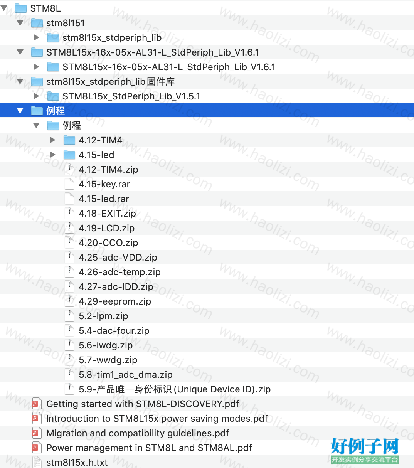This screenshot has width=414, height=468.
Task: Collapse stm8l15x_stdperiph_lib固件库 folder triangle
Action: [x=20, y=81]
